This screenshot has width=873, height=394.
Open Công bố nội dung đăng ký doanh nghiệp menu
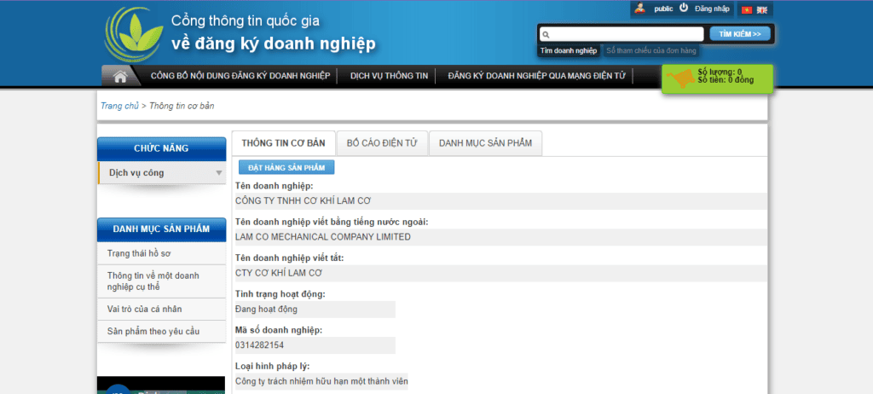[x=240, y=77]
